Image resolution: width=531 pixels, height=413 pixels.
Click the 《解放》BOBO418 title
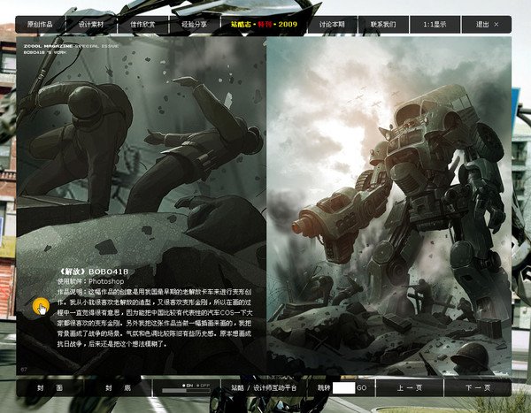[x=93, y=272]
